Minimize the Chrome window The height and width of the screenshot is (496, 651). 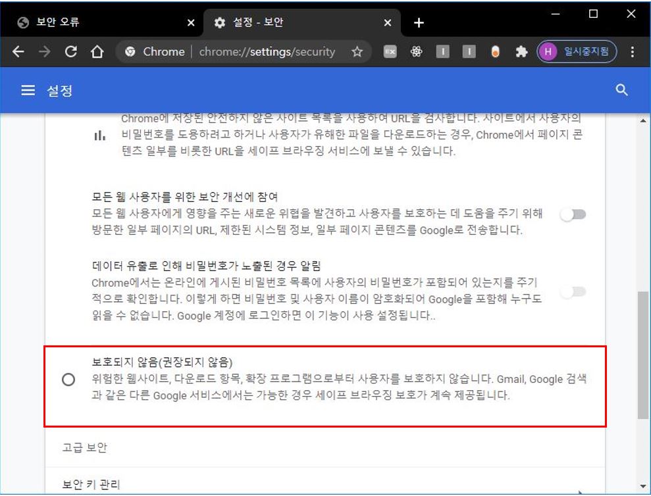coord(555,14)
